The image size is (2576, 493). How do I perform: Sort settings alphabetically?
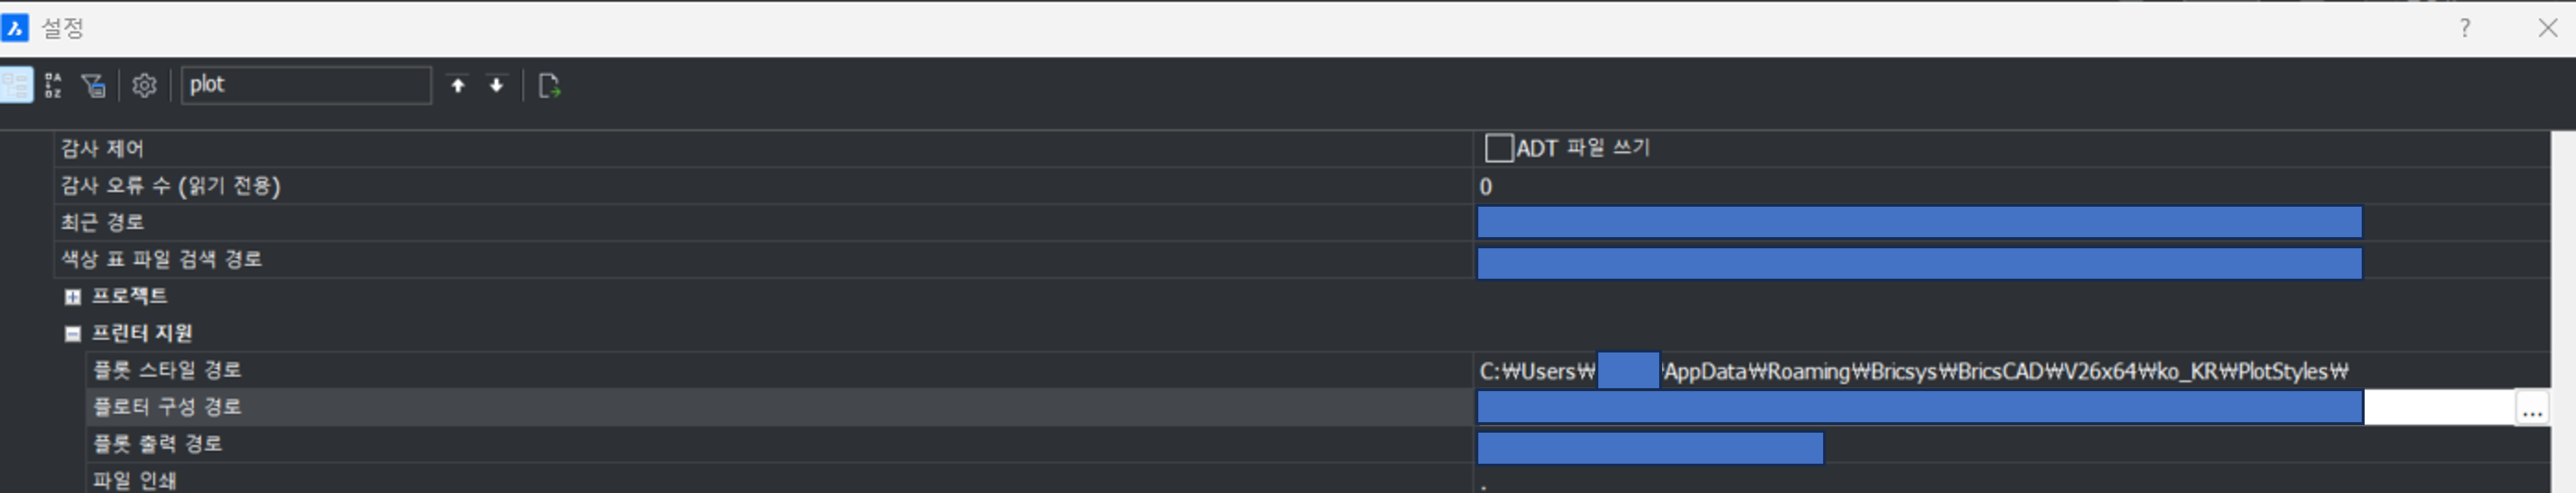[x=54, y=85]
